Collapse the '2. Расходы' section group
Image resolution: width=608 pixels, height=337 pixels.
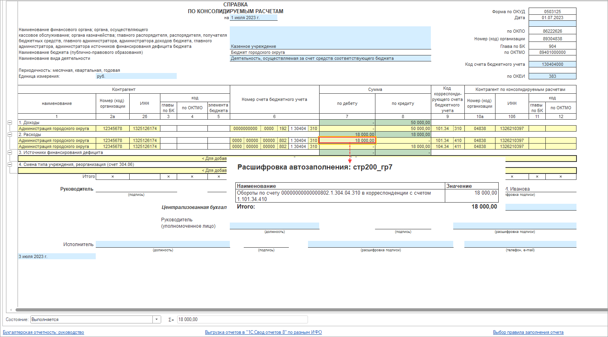coord(10,134)
